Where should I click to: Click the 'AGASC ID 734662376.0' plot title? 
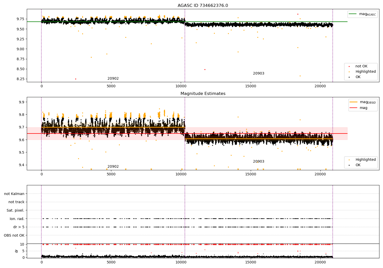(203, 6)
